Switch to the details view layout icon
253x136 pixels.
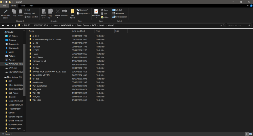[246, 134]
